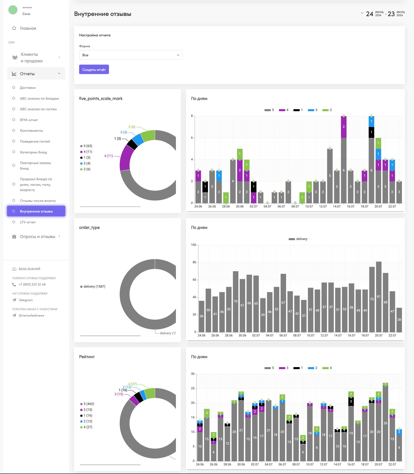Image resolution: width=414 pixels, height=474 pixels.
Task: Click the delivery bar with value 70
Action: pyautogui.click(x=236, y=302)
